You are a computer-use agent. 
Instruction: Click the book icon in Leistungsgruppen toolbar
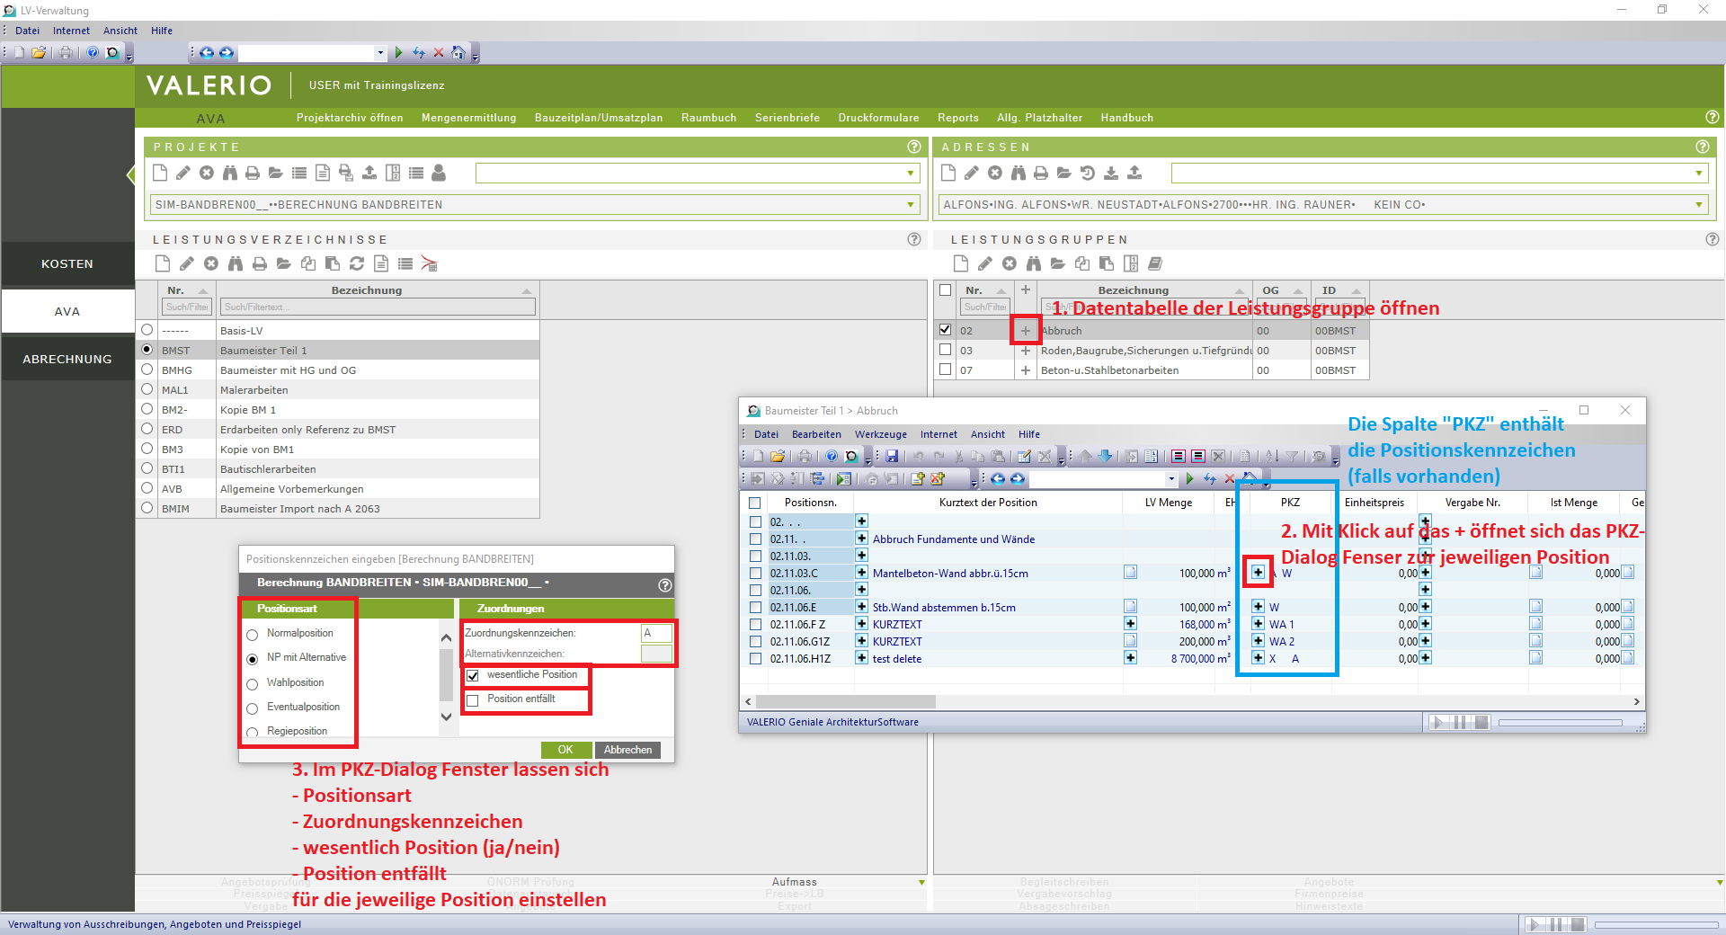tap(1155, 263)
